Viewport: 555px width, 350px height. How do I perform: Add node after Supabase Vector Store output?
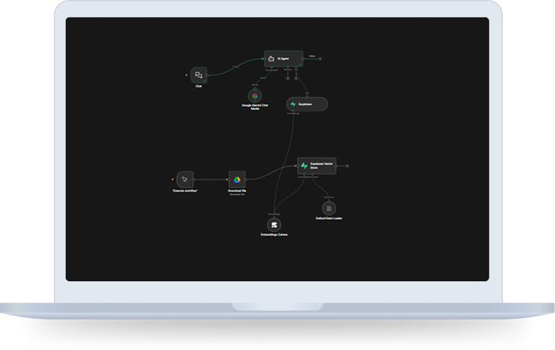pos(348,166)
